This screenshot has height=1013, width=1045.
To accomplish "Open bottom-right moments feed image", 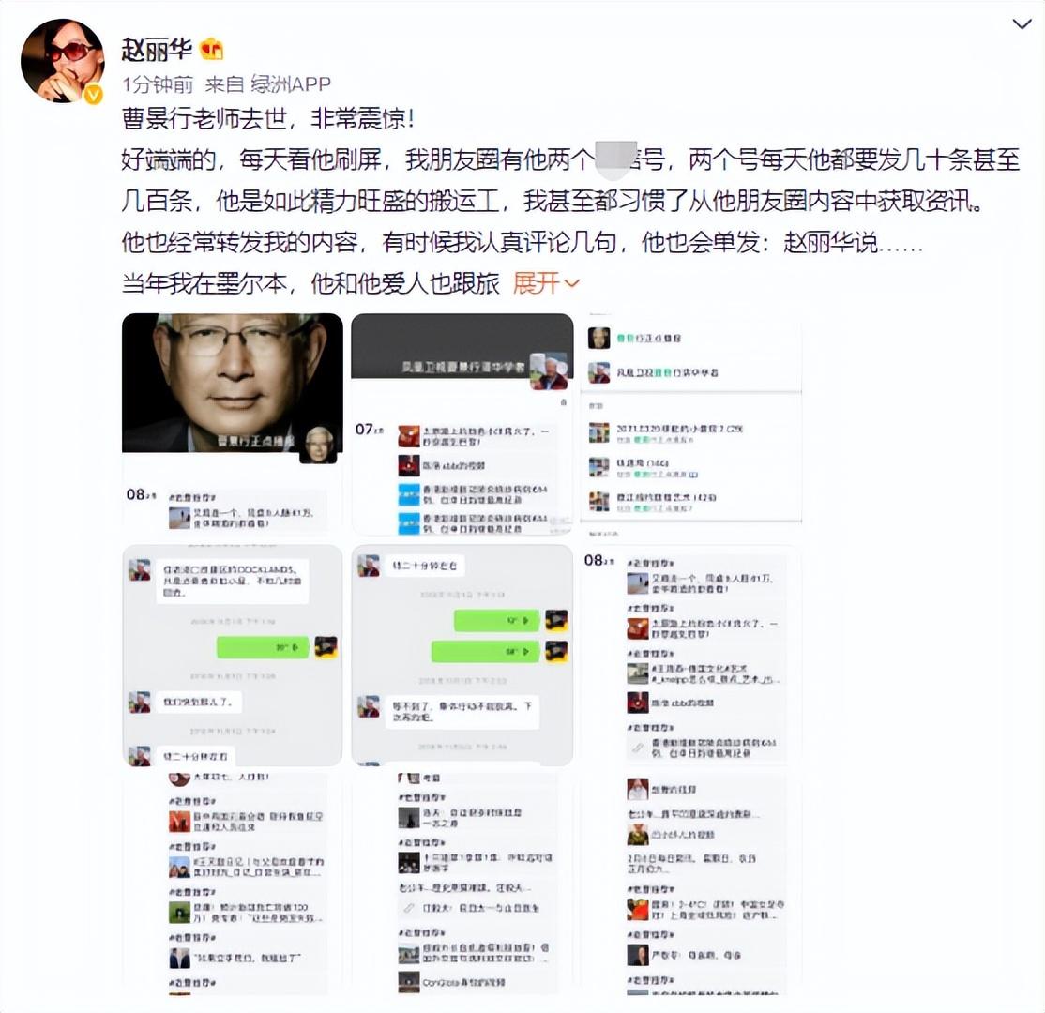I will [x=691, y=885].
